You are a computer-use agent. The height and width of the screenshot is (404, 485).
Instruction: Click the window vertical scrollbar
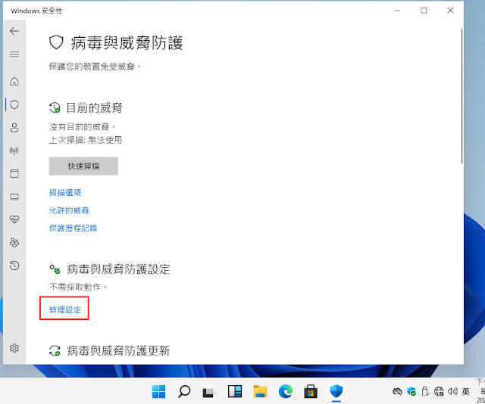462,96
